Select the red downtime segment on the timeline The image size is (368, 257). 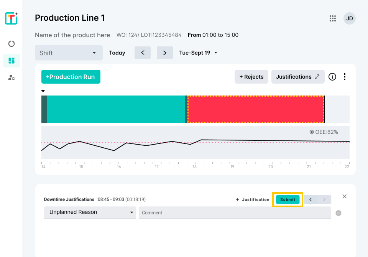point(256,109)
